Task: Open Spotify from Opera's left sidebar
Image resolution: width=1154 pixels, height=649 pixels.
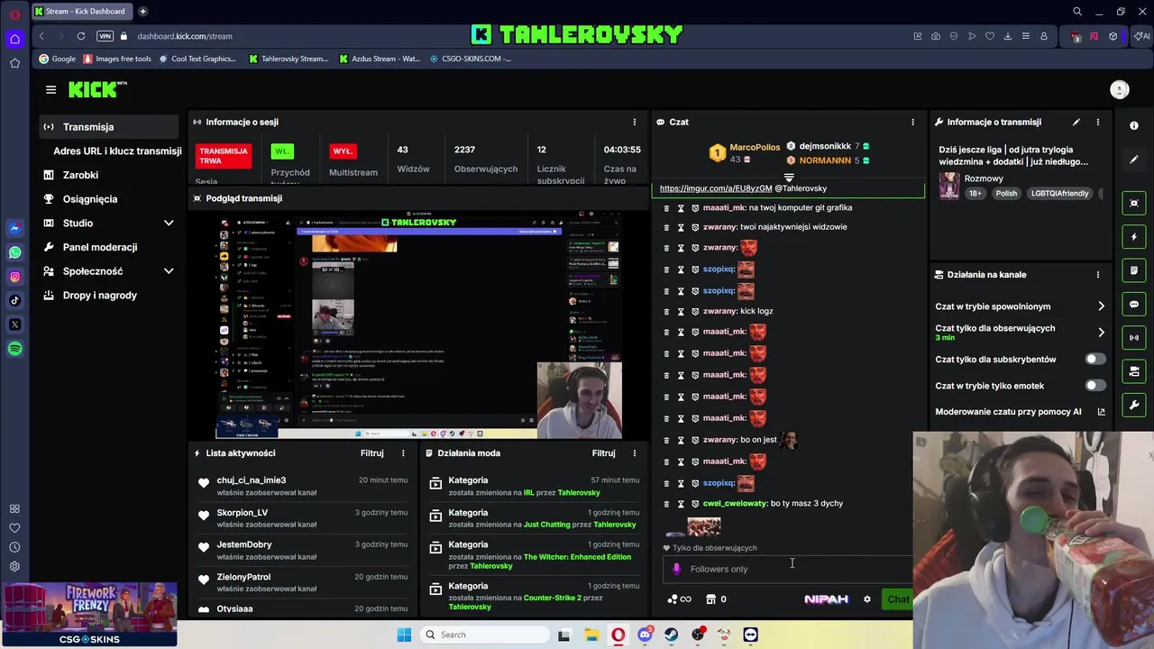Action: click(14, 349)
